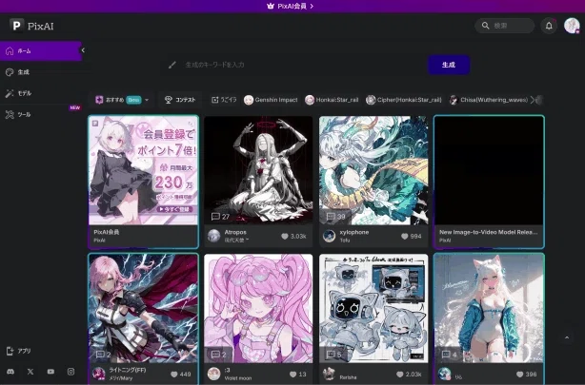585x385 pixels.
Task: Like the ライトニング(FF) artwork heart
Action: pyautogui.click(x=173, y=374)
